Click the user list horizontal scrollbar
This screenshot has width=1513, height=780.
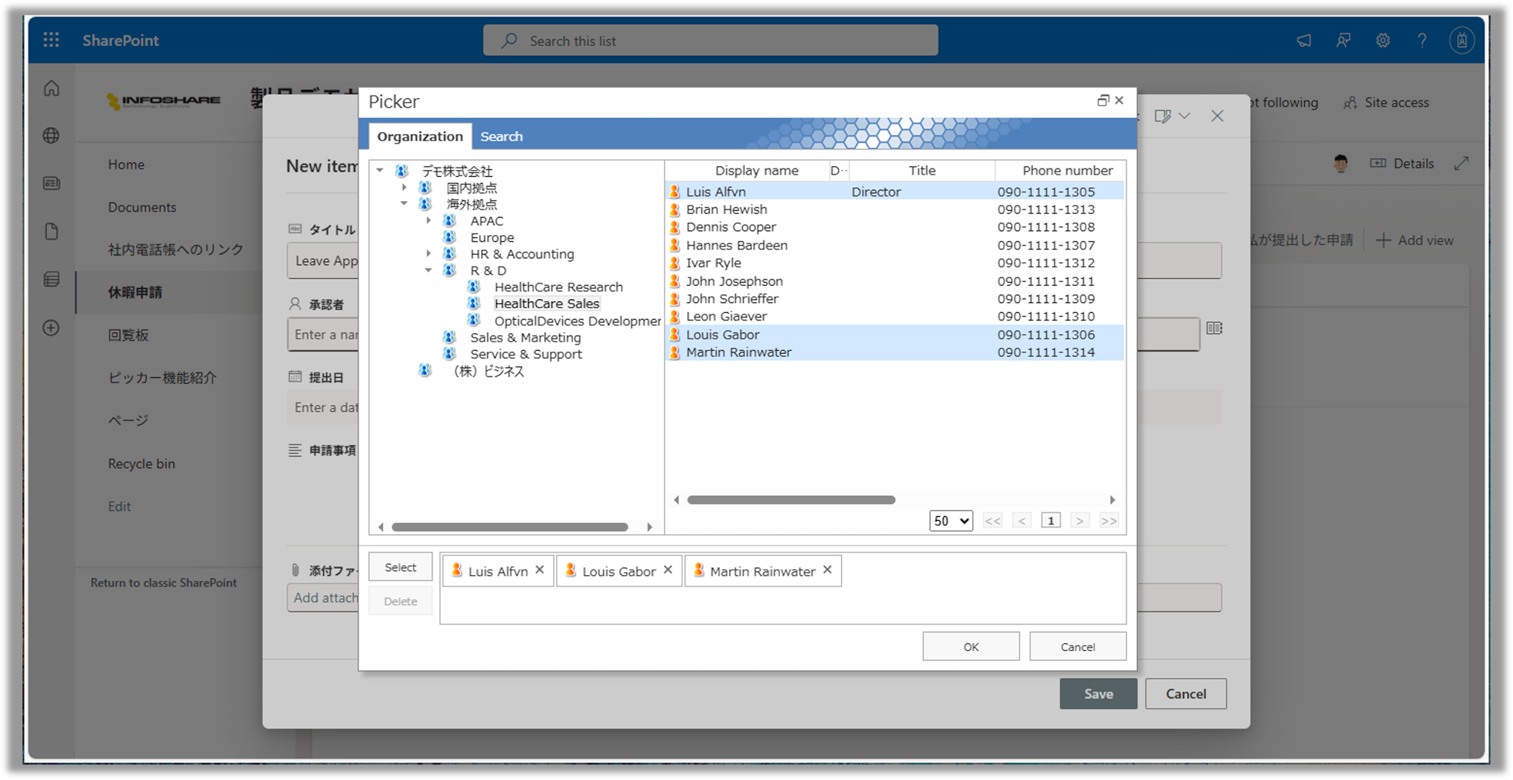pos(791,500)
